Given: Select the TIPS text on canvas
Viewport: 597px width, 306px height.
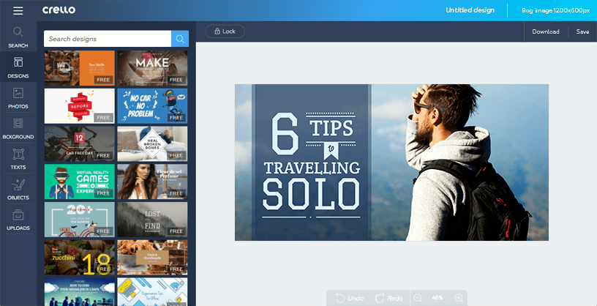Looking at the screenshot, I should point(331,128).
